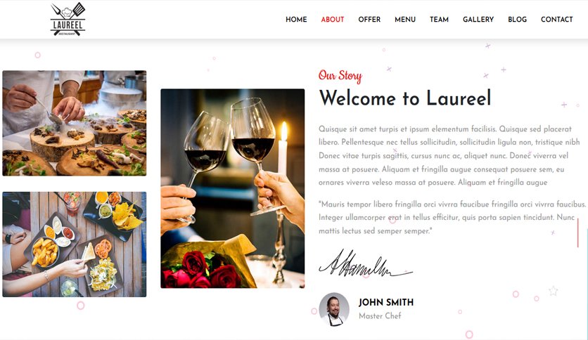
Task: Open the HOME nav item
Action: click(296, 20)
